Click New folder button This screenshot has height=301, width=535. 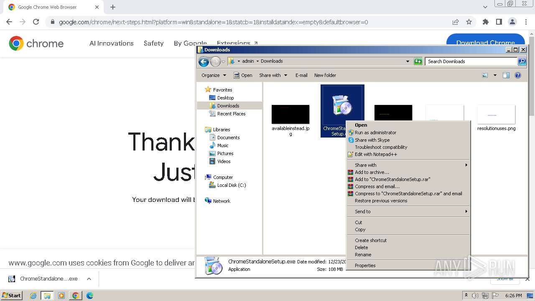pos(325,75)
